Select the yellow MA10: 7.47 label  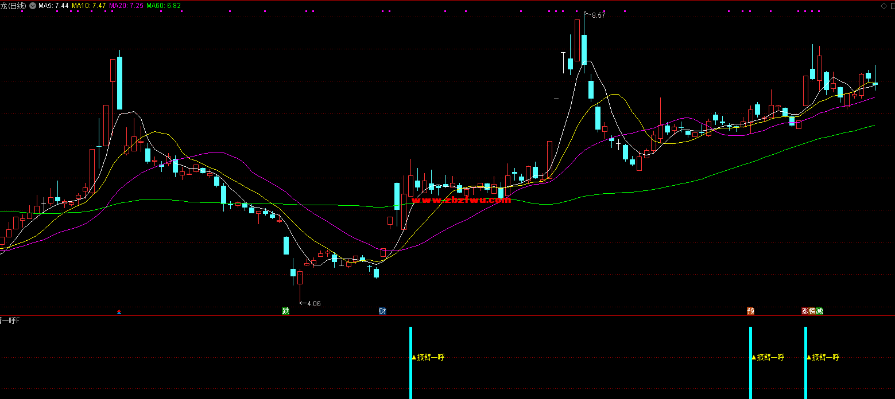point(88,6)
